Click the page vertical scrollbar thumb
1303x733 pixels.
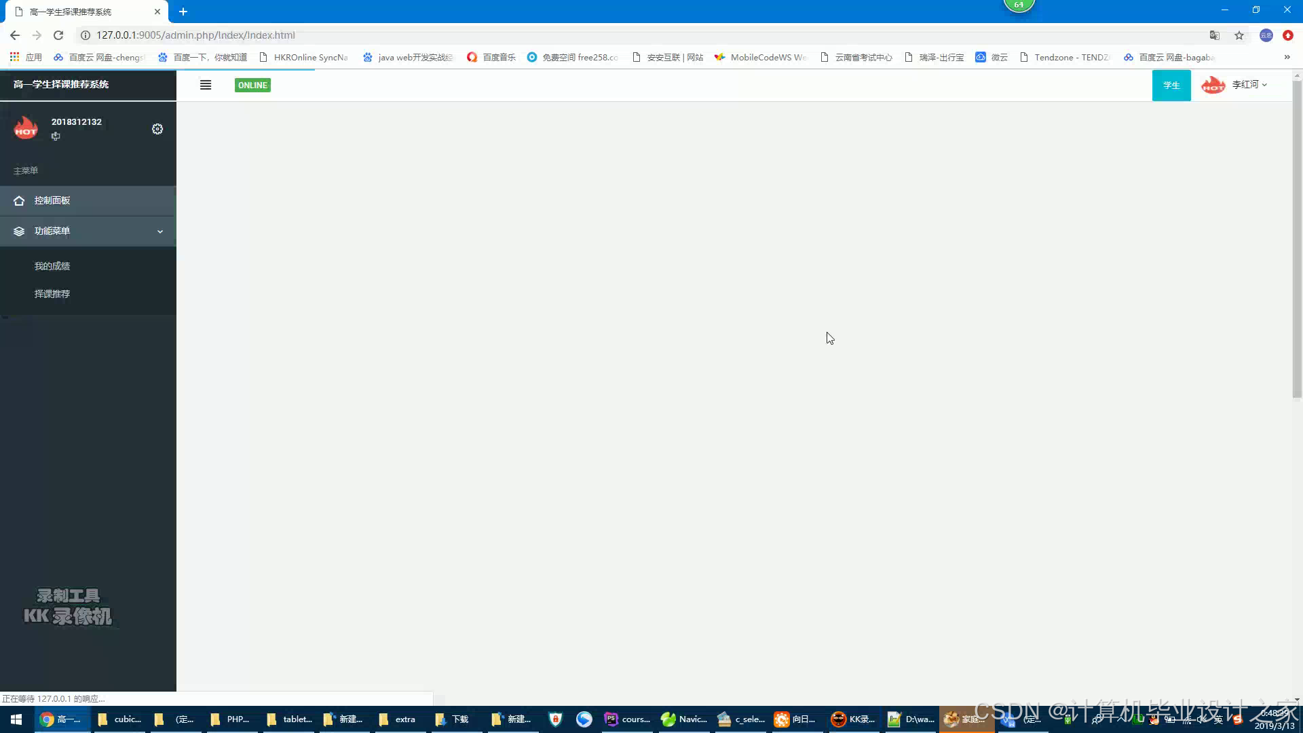(x=1297, y=239)
